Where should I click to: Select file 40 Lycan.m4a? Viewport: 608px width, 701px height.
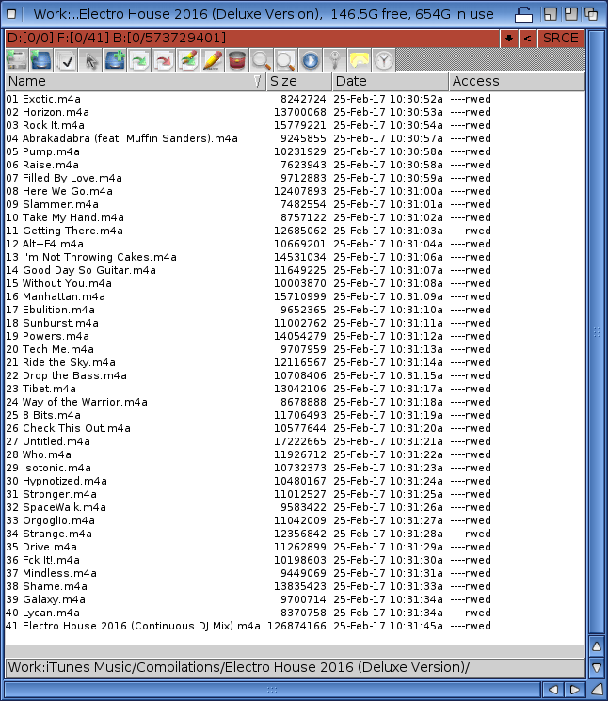pyautogui.click(x=43, y=613)
